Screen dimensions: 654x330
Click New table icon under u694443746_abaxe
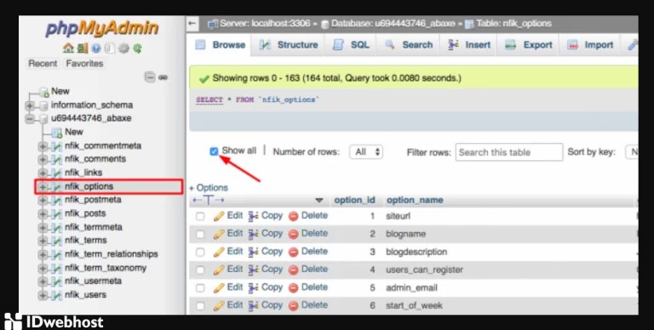pyautogui.click(x=57, y=133)
